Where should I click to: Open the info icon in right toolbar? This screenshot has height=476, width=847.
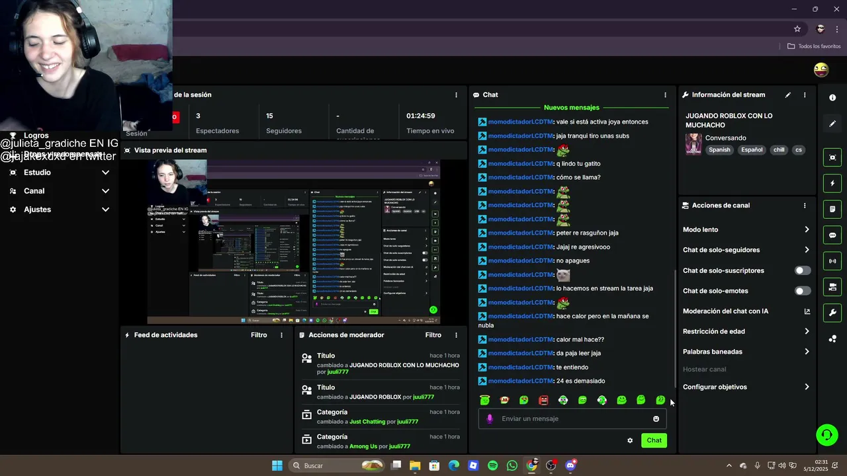(x=832, y=98)
